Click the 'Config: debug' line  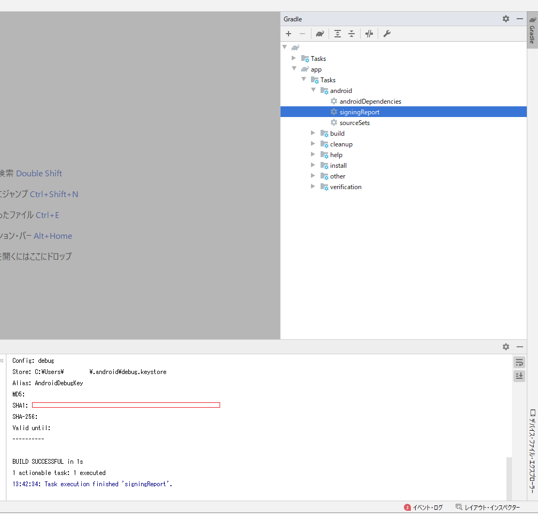coord(33,361)
